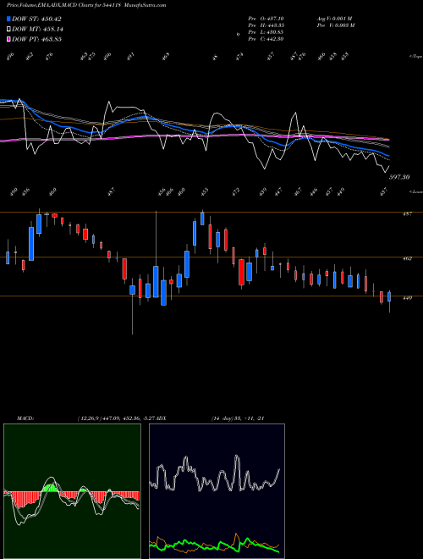The height and width of the screenshot is (559, 423).
Task: Click the MACD: panel heading
Action: pyautogui.click(x=25, y=418)
